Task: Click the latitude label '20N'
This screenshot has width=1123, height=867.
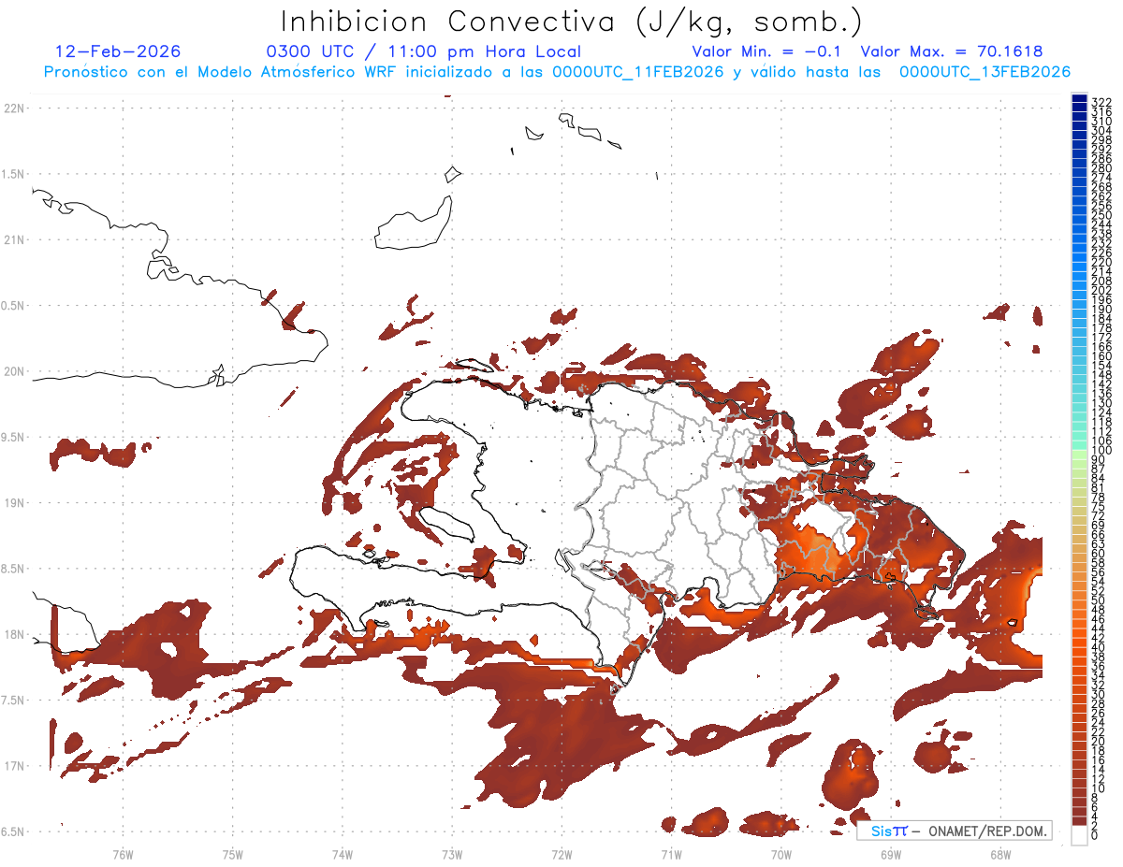Action: click(15, 371)
